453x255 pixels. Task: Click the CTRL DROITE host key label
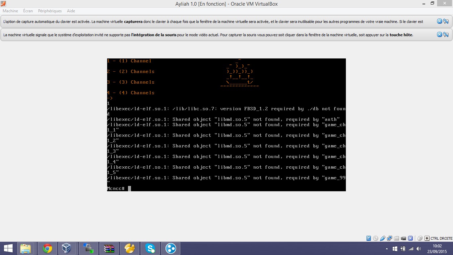click(441, 238)
